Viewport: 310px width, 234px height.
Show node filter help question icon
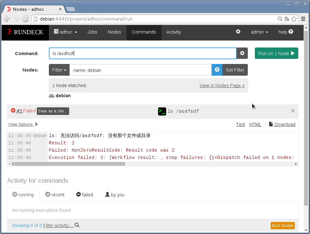[217, 70]
